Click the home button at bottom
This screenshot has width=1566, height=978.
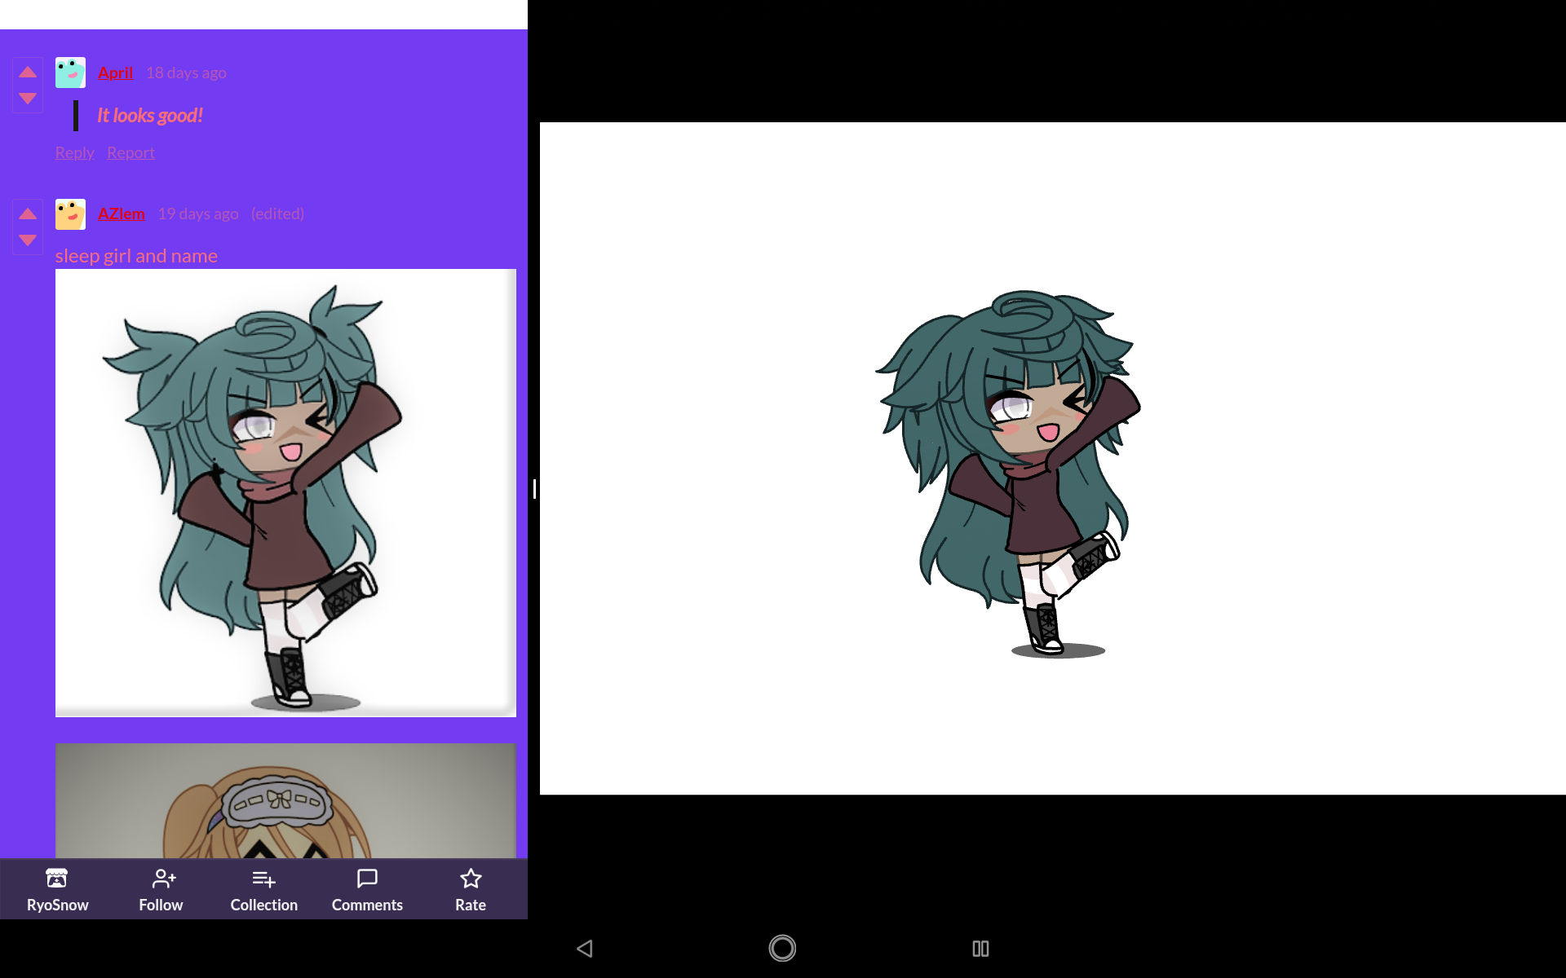tap(782, 946)
